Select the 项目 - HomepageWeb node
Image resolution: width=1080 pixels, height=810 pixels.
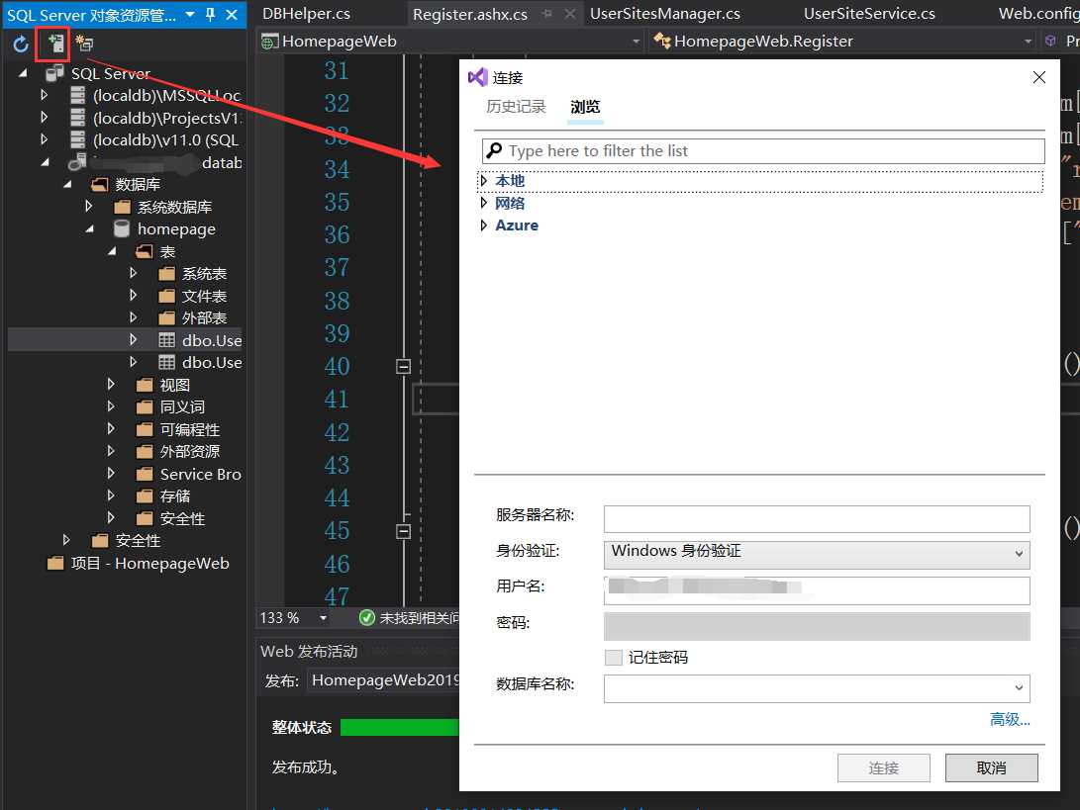150,563
